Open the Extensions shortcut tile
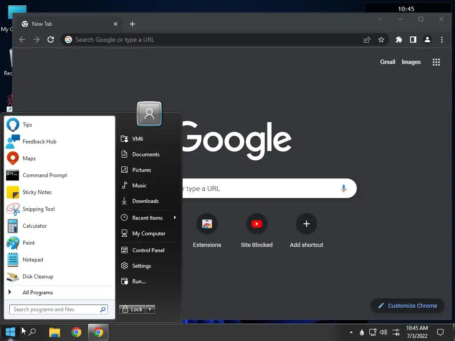This screenshot has width=455, height=341. pyautogui.click(x=207, y=231)
